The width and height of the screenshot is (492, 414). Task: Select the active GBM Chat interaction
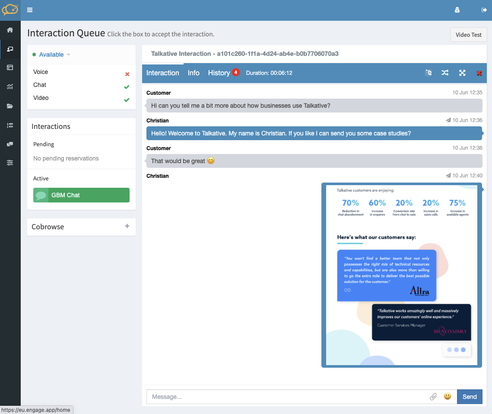[x=81, y=195]
